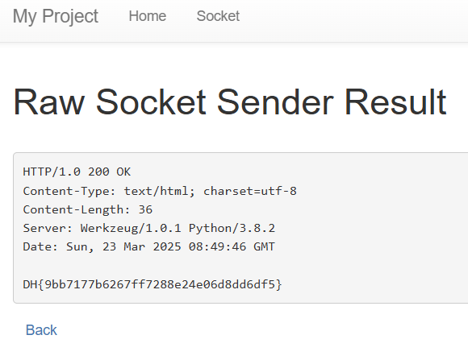Click the 08:49:46 time value

point(217,246)
